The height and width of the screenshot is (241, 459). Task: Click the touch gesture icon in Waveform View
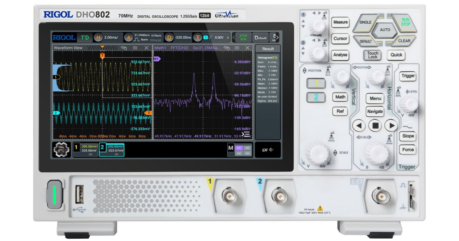pyautogui.click(x=124, y=48)
